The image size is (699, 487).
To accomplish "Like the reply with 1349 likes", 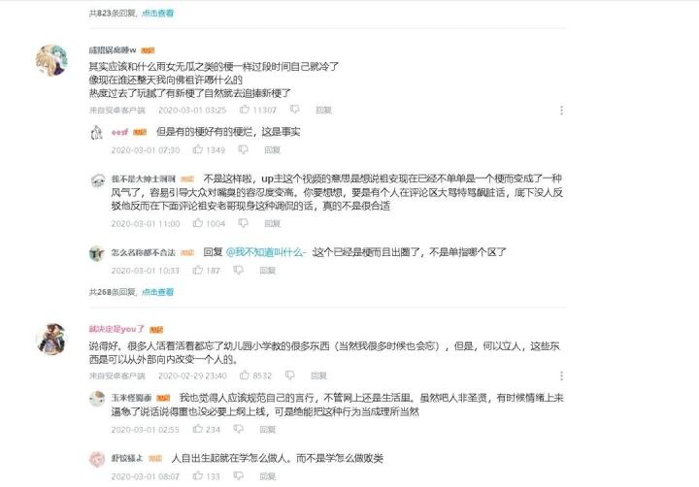I will tap(197, 149).
